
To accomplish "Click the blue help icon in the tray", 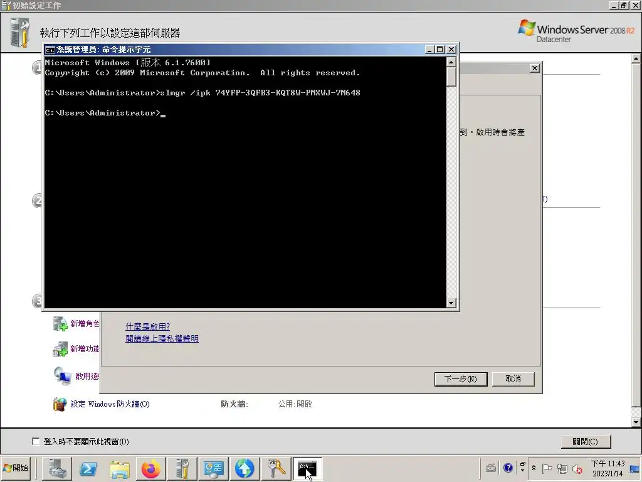I will 508,468.
